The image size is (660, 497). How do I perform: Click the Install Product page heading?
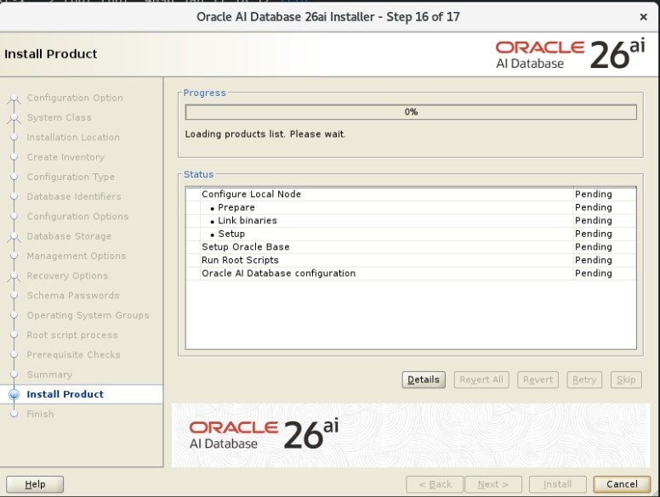tap(50, 54)
